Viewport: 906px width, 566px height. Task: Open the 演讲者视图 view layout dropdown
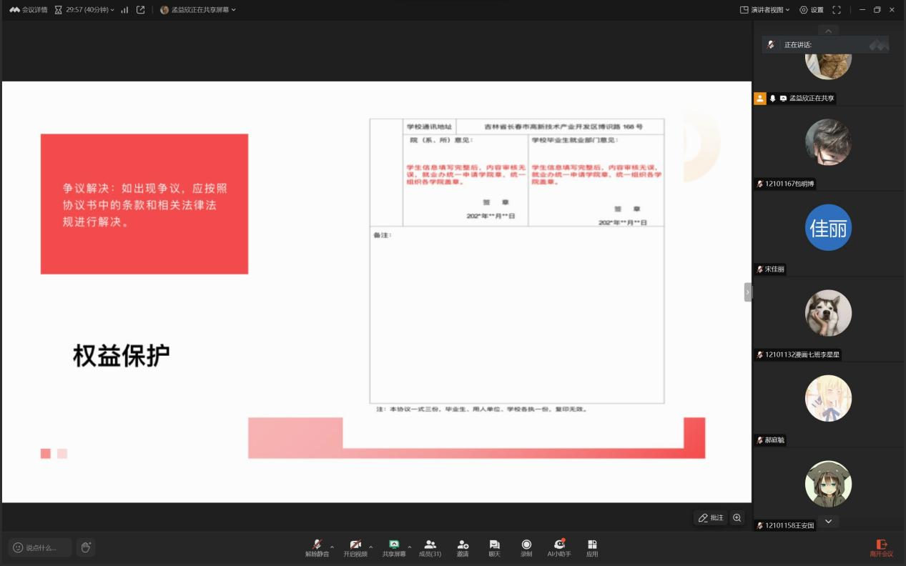pyautogui.click(x=764, y=10)
